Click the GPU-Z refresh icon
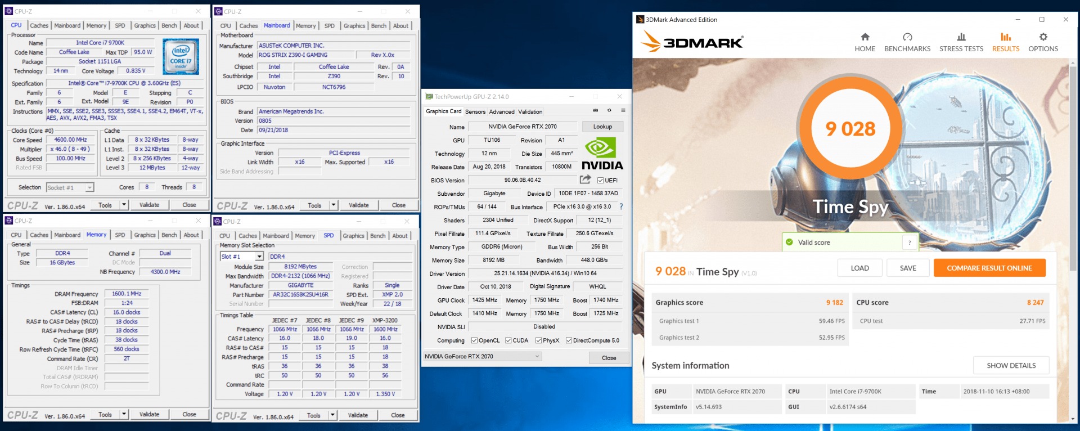The image size is (1080, 431). point(609,111)
